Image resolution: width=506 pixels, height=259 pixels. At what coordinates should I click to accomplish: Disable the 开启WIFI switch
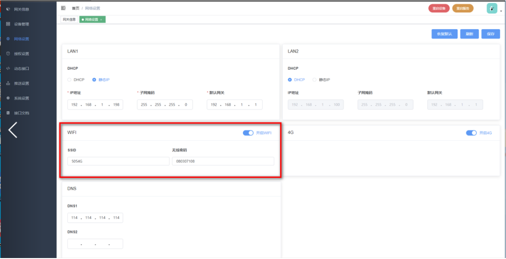248,133
